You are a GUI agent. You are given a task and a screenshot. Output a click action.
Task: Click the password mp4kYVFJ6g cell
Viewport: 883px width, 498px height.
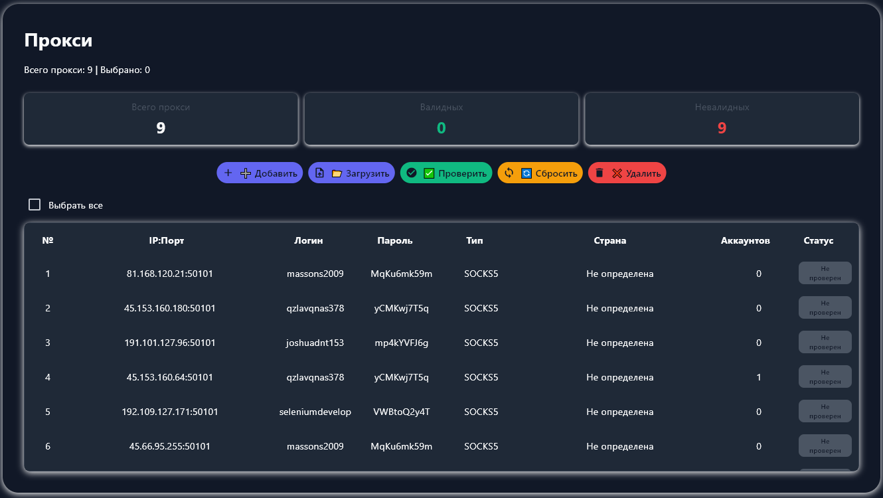click(x=401, y=343)
